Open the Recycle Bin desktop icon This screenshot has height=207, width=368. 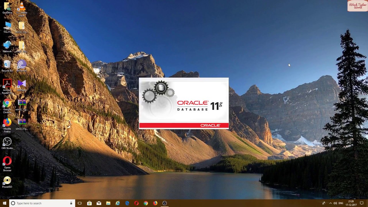coord(7,66)
